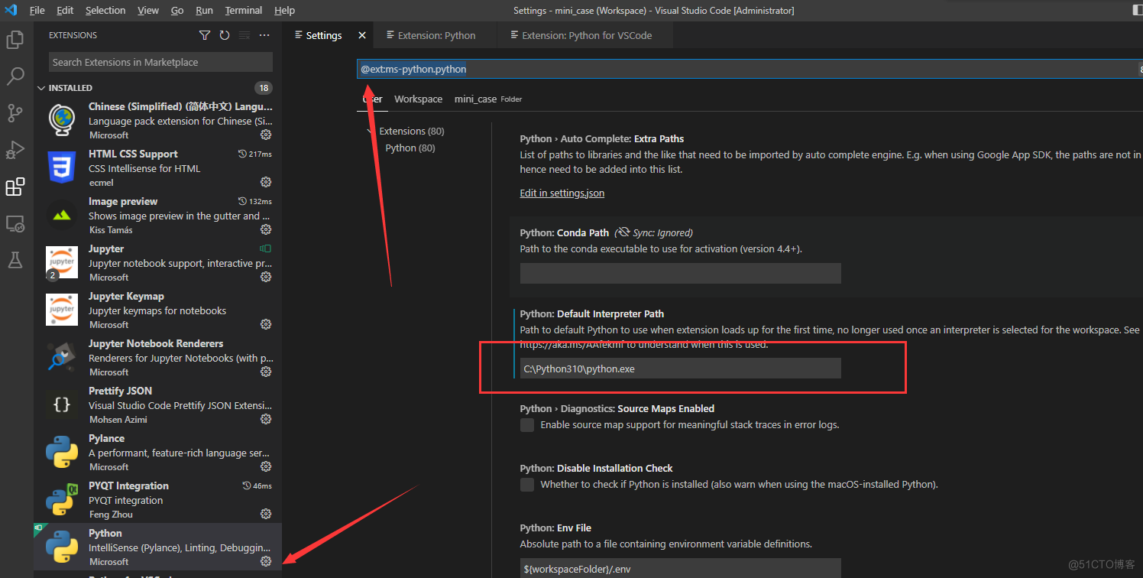Open the Terminal menu
This screenshot has width=1143, height=578.
[x=244, y=10]
